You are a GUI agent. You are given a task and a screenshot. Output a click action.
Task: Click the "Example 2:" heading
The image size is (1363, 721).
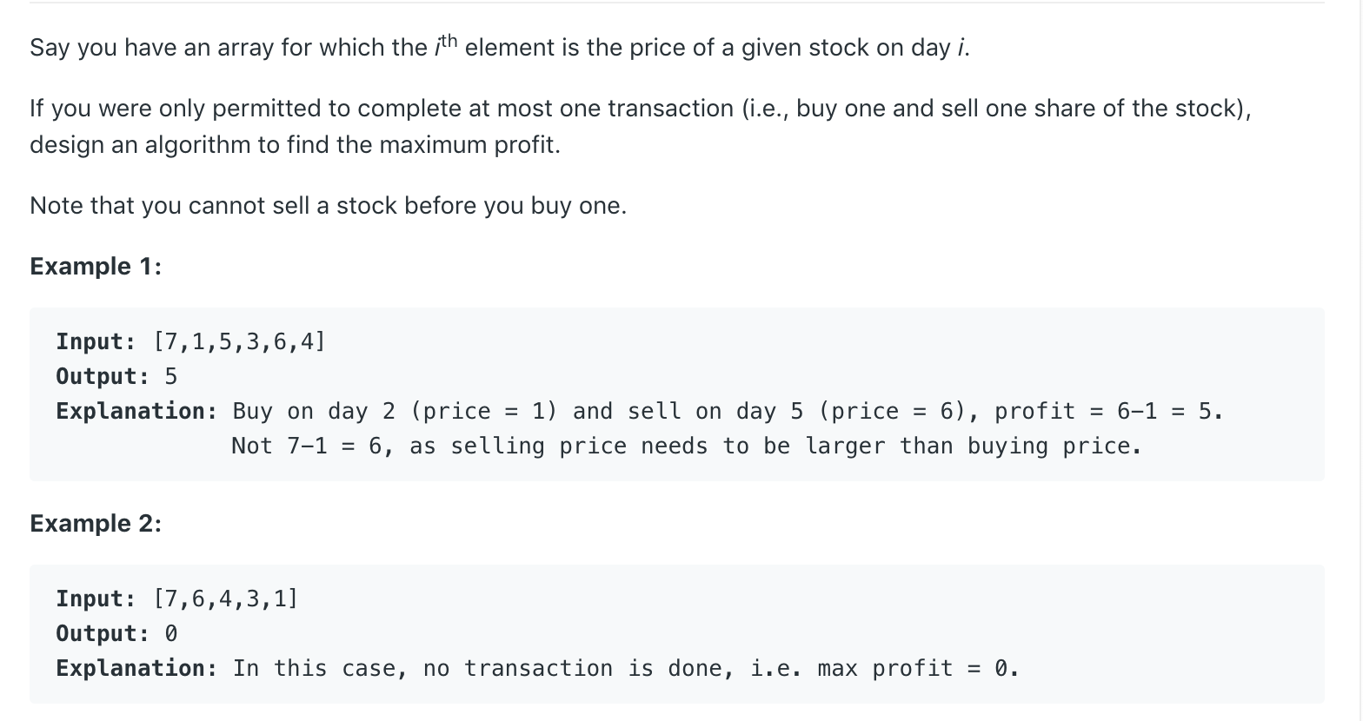96,524
